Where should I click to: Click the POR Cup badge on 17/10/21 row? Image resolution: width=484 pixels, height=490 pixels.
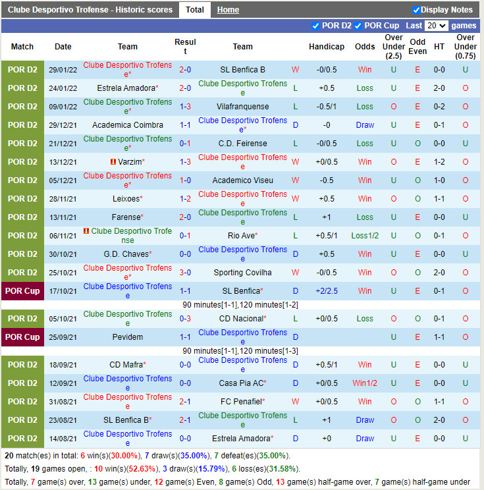click(x=22, y=291)
